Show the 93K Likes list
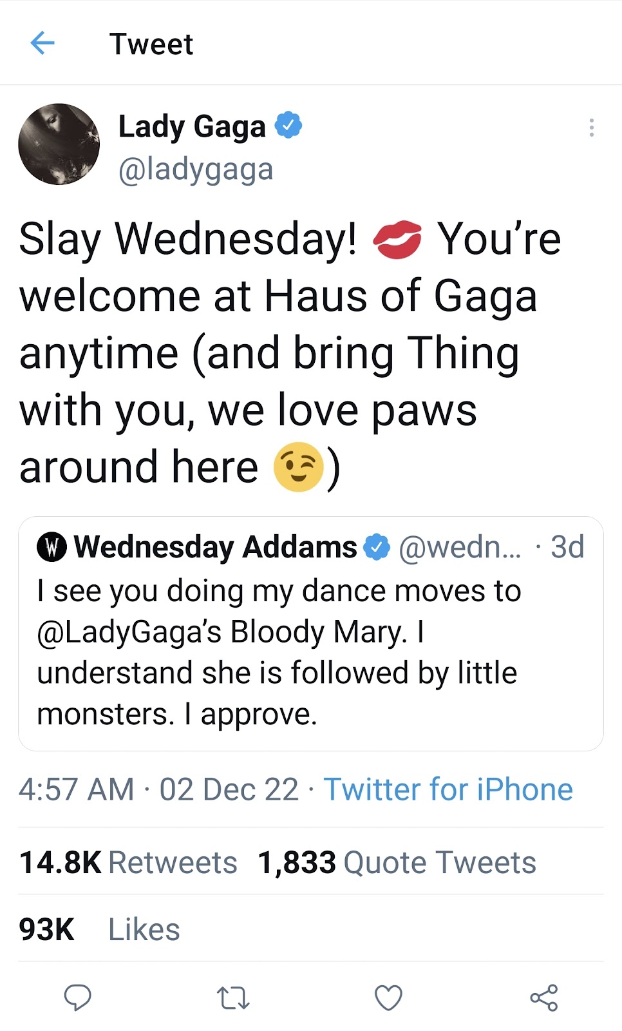The image size is (622, 1031). (x=99, y=929)
